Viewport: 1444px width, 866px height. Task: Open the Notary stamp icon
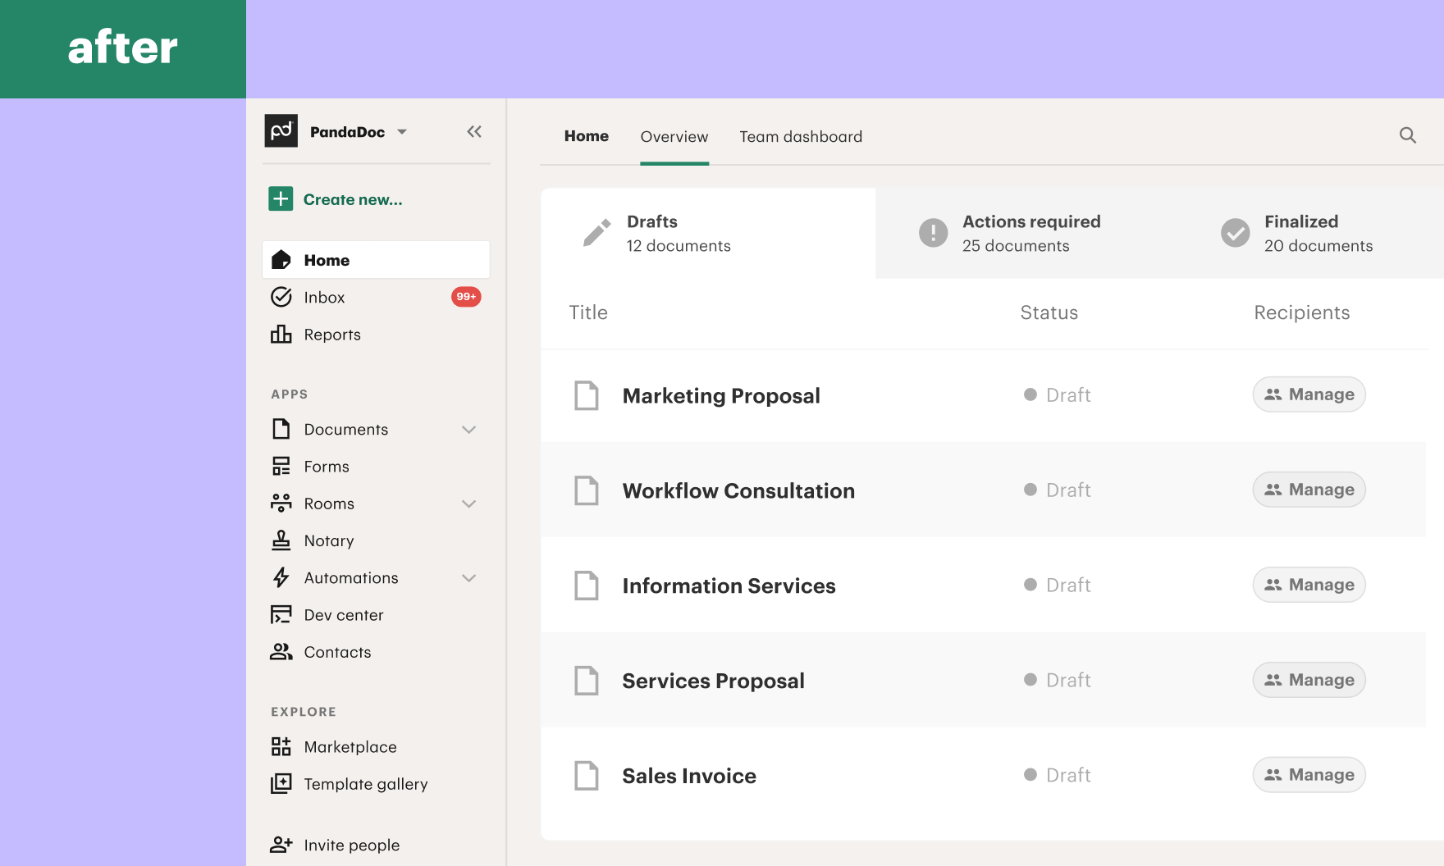281,540
